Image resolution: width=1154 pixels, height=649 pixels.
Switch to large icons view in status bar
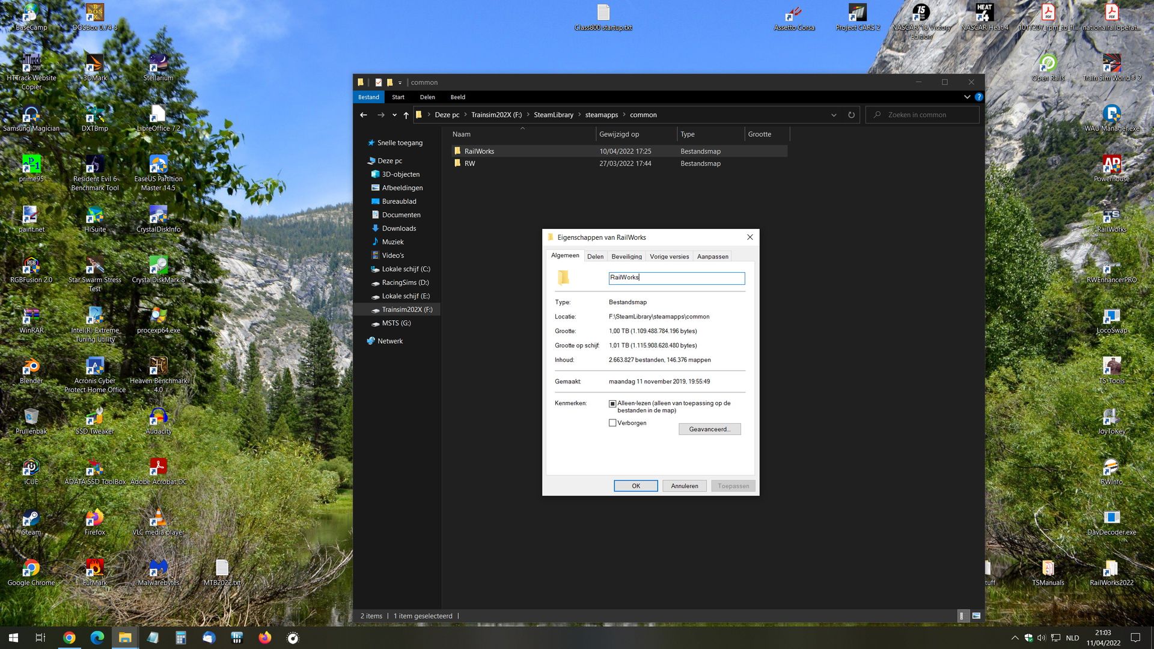976,616
